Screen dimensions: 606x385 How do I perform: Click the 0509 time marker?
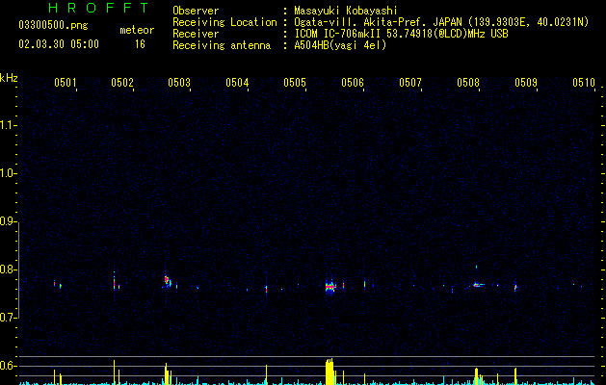(x=526, y=82)
